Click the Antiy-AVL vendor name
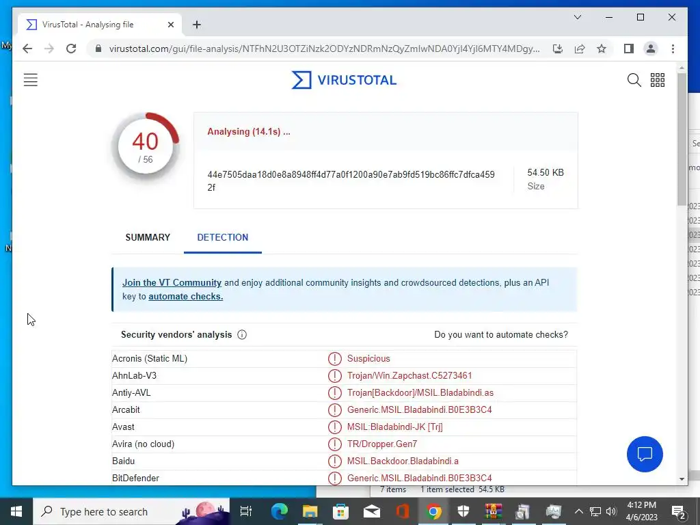 pyautogui.click(x=131, y=393)
